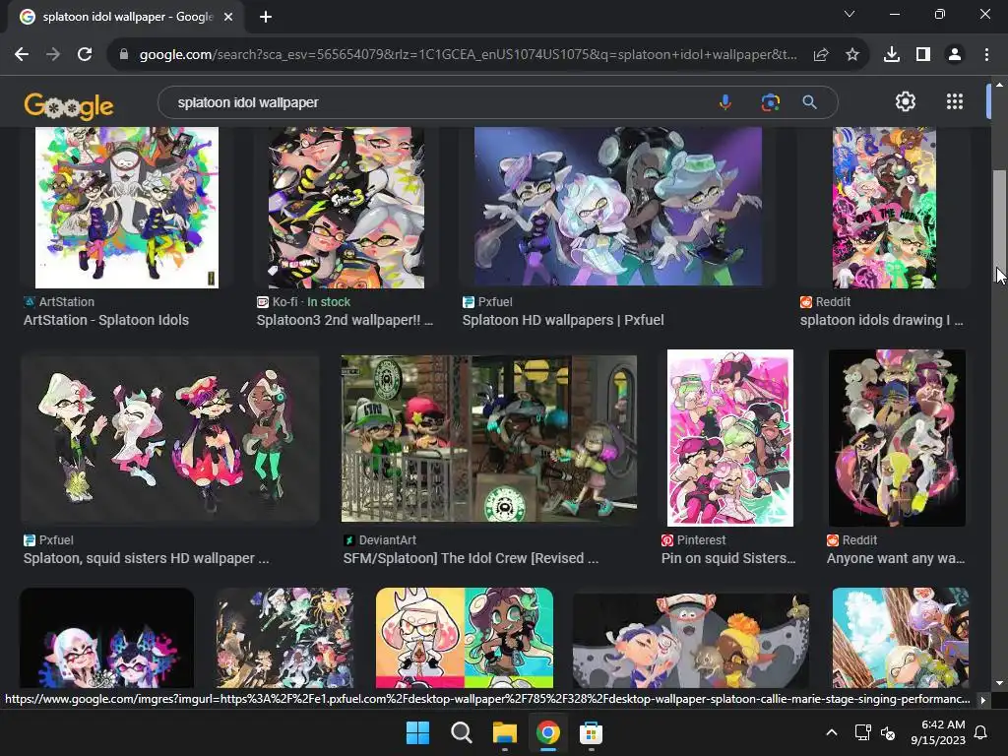Bookmark this page with the star icon
This screenshot has height=756, width=1008.
pyautogui.click(x=852, y=55)
